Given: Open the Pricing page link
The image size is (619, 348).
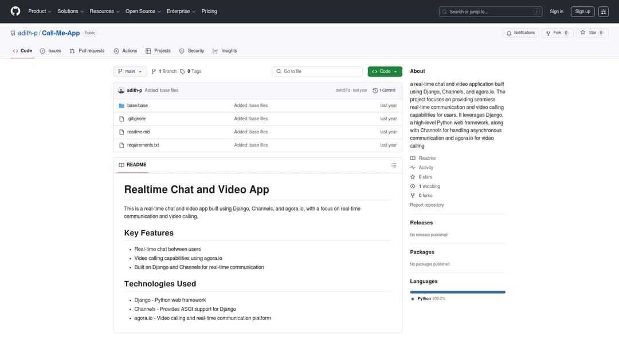Looking at the screenshot, I should coord(209,11).
